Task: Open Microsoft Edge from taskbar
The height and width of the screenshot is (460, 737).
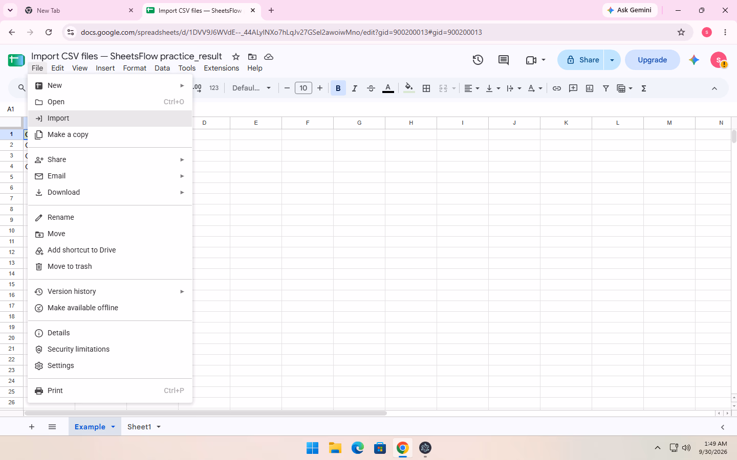Action: coord(358,448)
